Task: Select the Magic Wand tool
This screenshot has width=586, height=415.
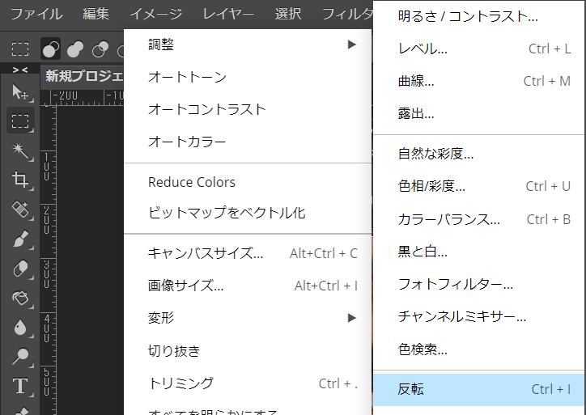Action: click(20, 150)
